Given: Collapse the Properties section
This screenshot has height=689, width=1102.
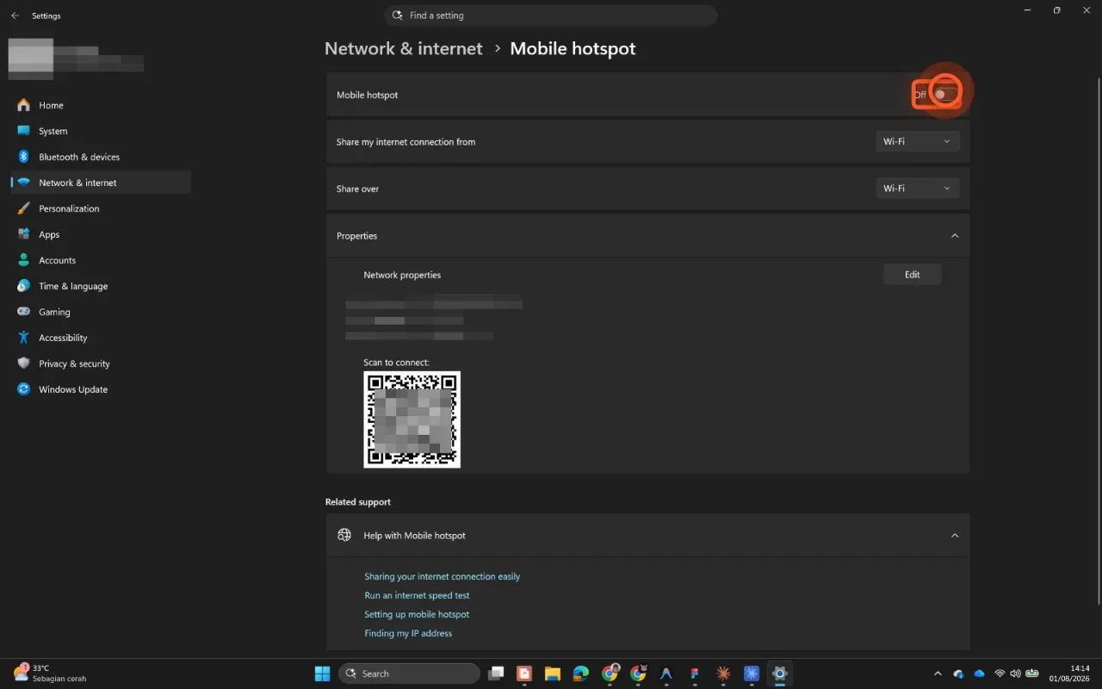Looking at the screenshot, I should (954, 236).
